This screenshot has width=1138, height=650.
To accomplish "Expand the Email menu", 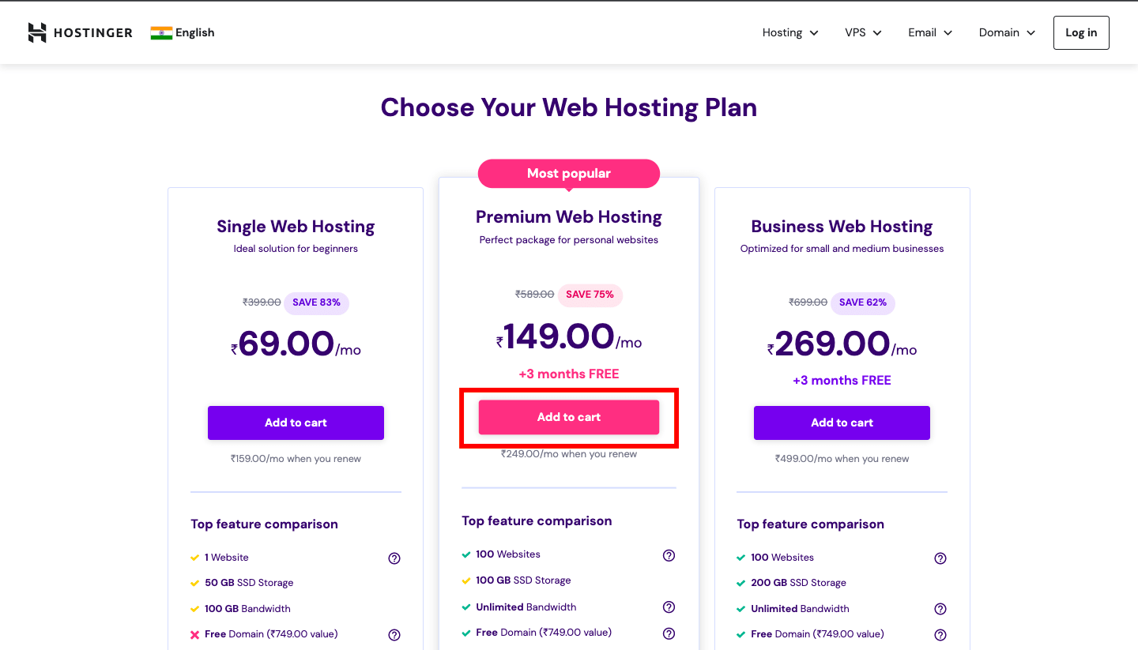I will pyautogui.click(x=929, y=32).
